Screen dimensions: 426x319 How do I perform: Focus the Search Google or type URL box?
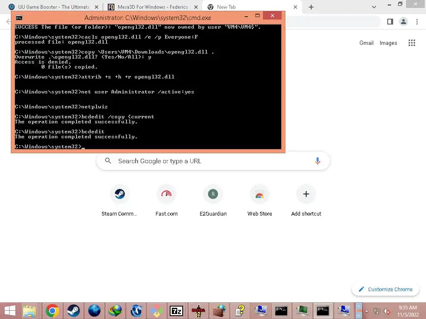[213, 161]
